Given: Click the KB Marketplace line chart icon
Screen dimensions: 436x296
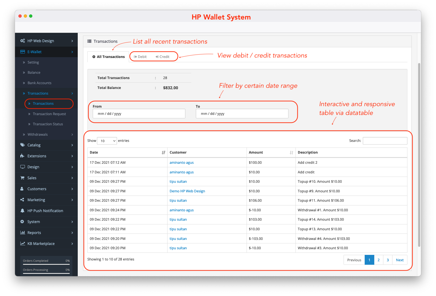Looking at the screenshot, I should (22, 244).
